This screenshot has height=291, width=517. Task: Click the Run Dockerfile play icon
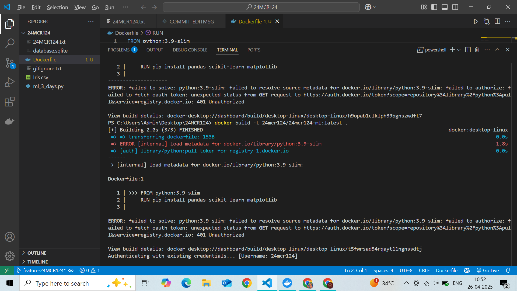pyautogui.click(x=476, y=22)
